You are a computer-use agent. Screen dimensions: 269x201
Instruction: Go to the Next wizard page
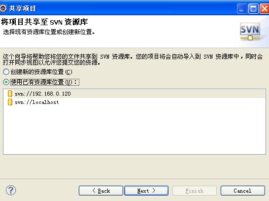(x=146, y=191)
